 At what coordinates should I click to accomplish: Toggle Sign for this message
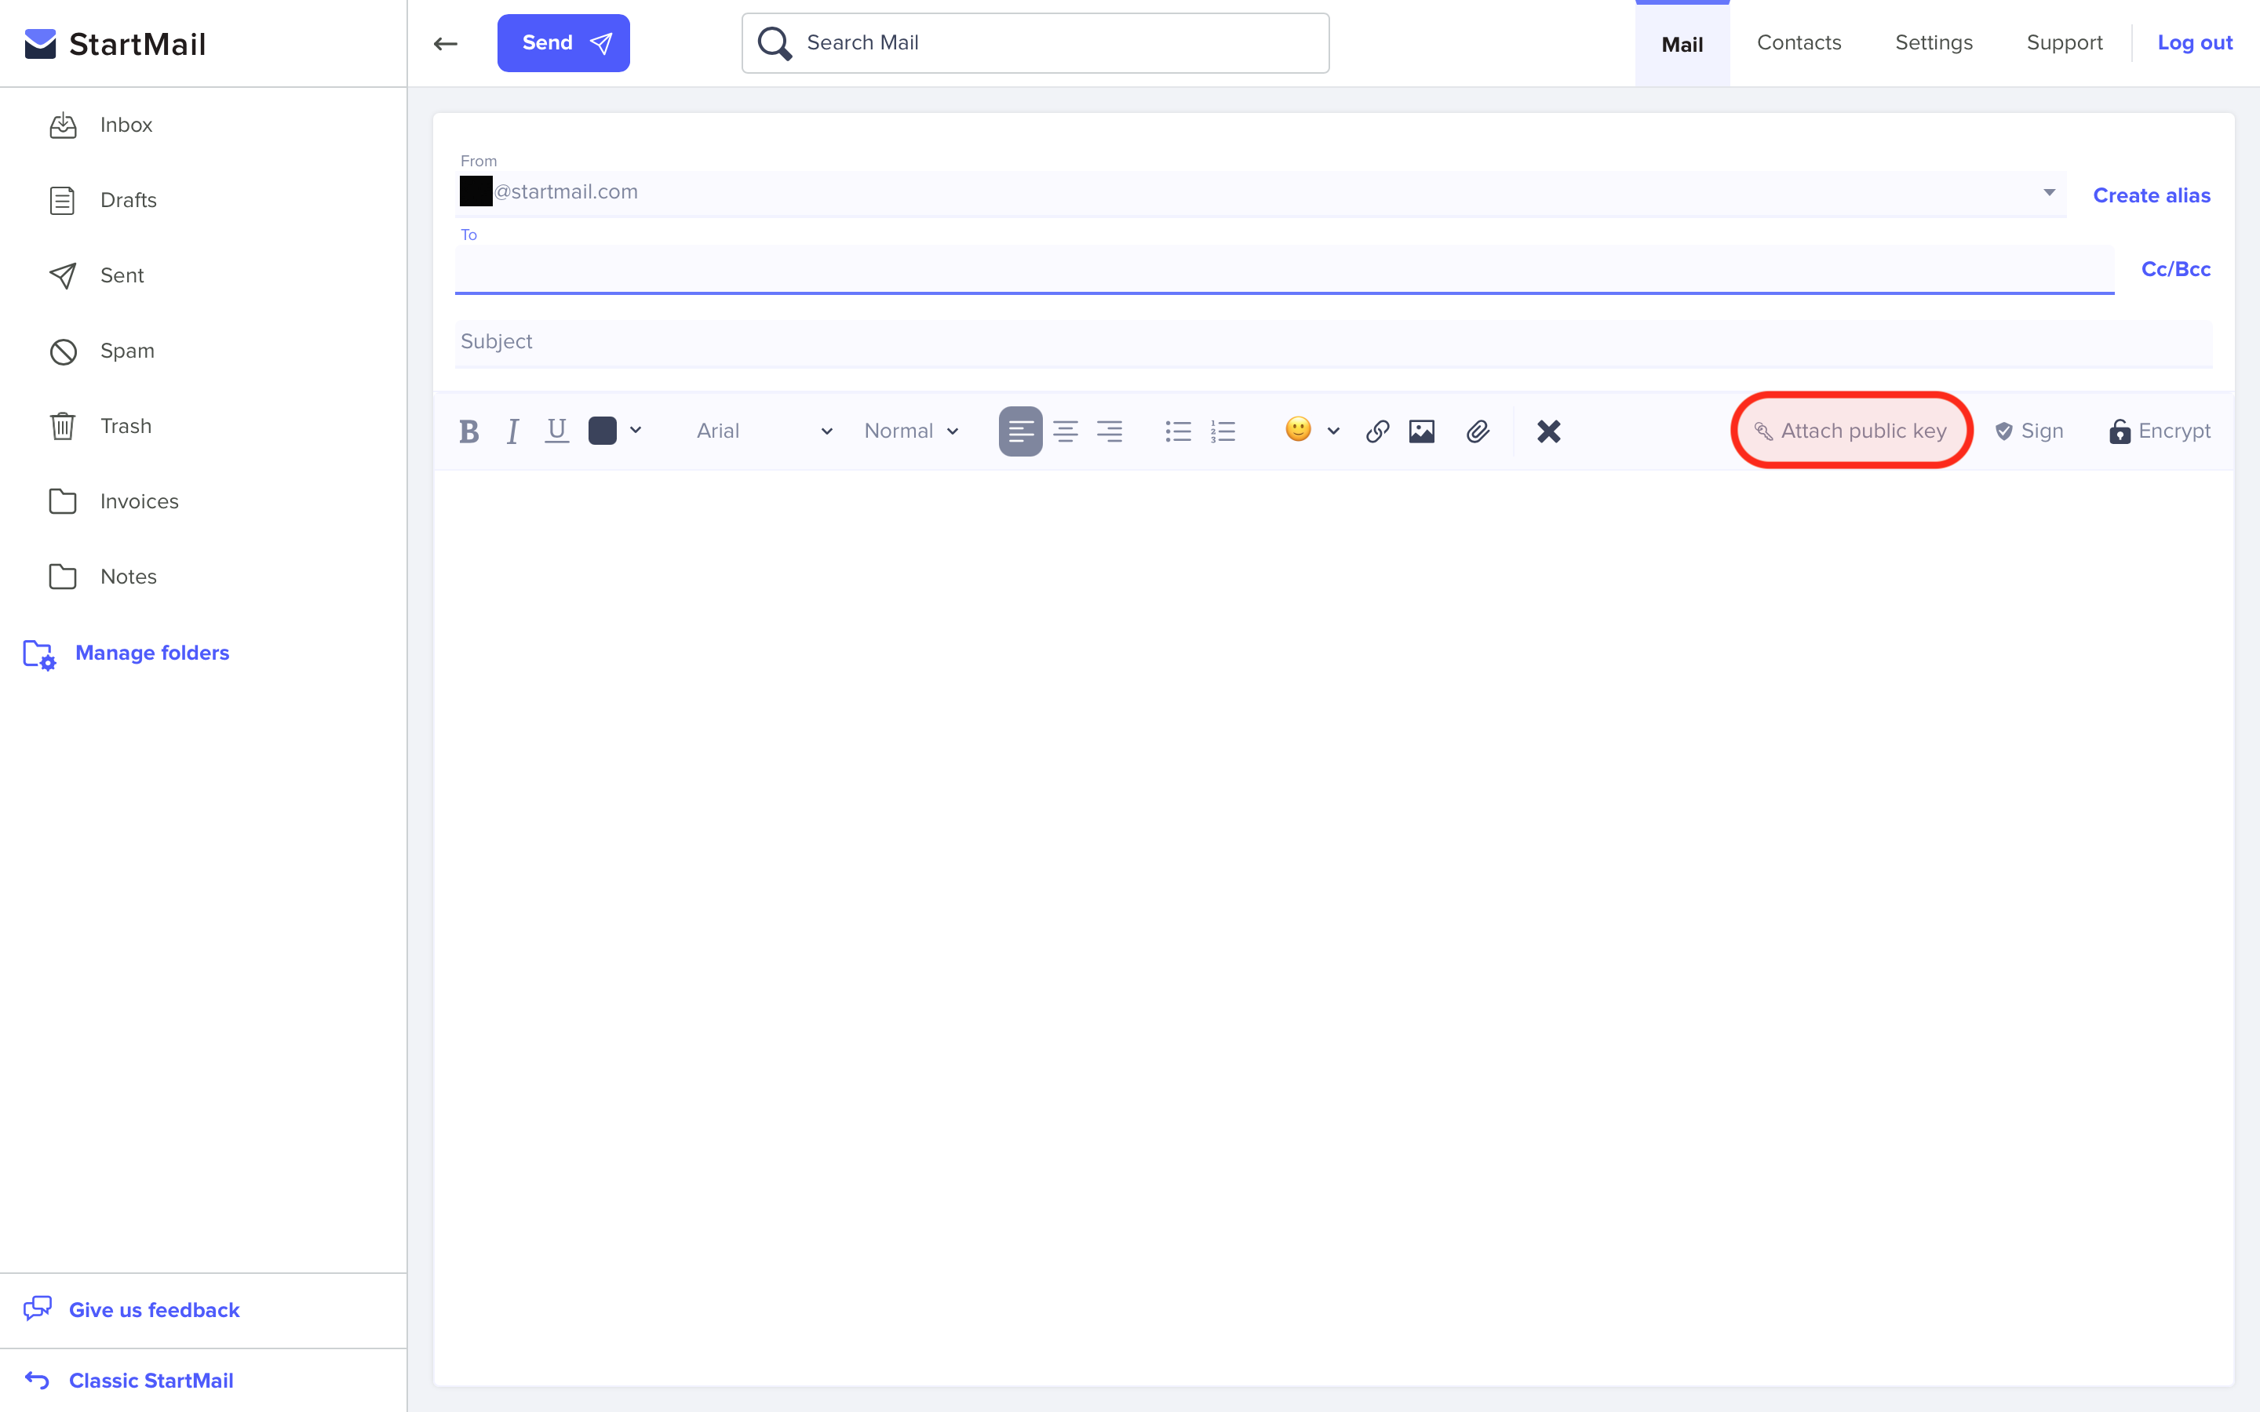pyautogui.click(x=2029, y=431)
